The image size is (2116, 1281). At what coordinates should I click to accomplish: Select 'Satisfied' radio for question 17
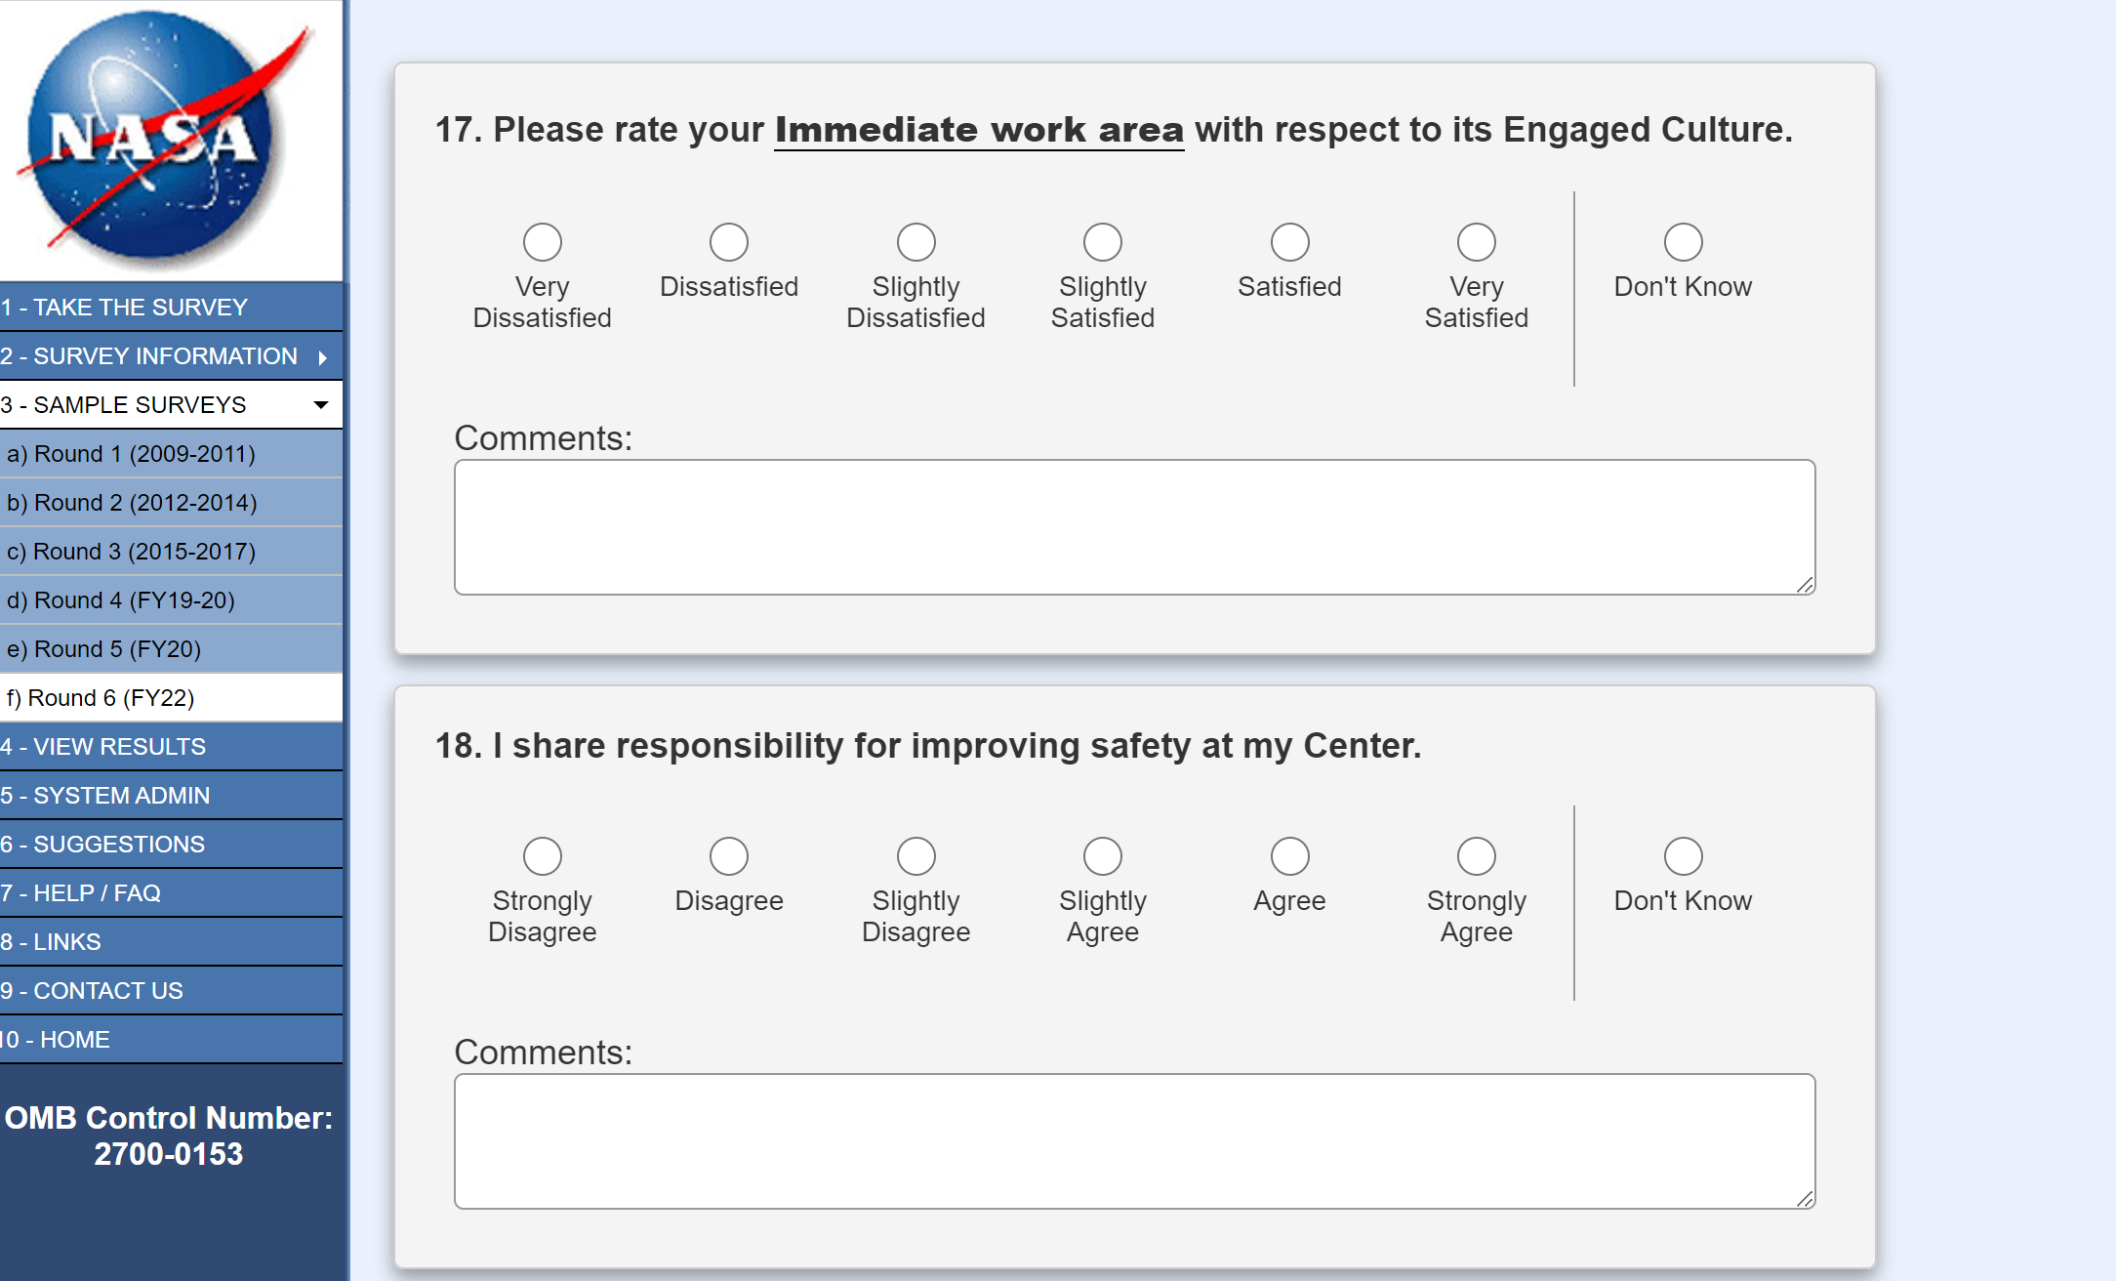click(1289, 242)
